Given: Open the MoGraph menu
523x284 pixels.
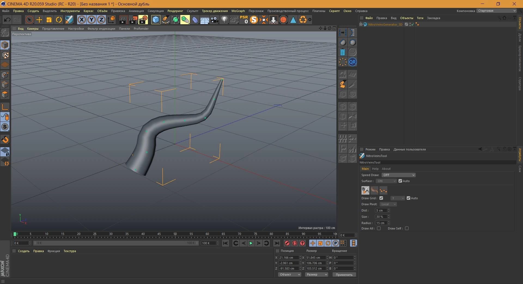Looking at the screenshot, I should (x=238, y=11).
